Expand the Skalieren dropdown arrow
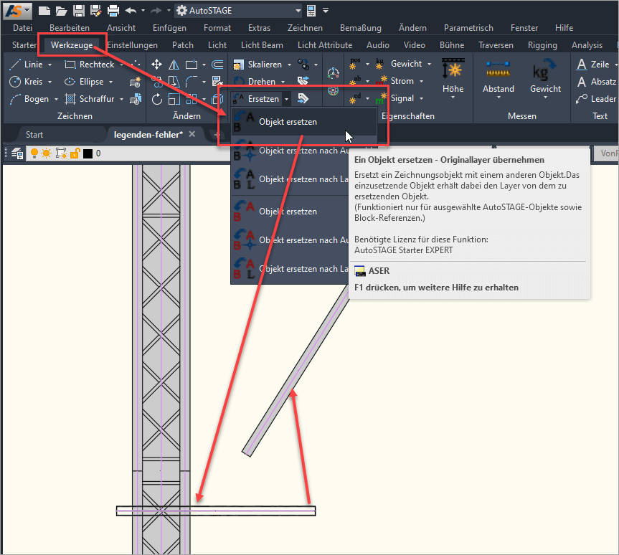This screenshot has width=619, height=555. tap(288, 65)
